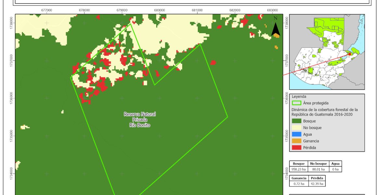Screen dimensions: 380x195
Task: Choose the red Pérdida legend swatch
Action: pyautogui.click(x=296, y=148)
